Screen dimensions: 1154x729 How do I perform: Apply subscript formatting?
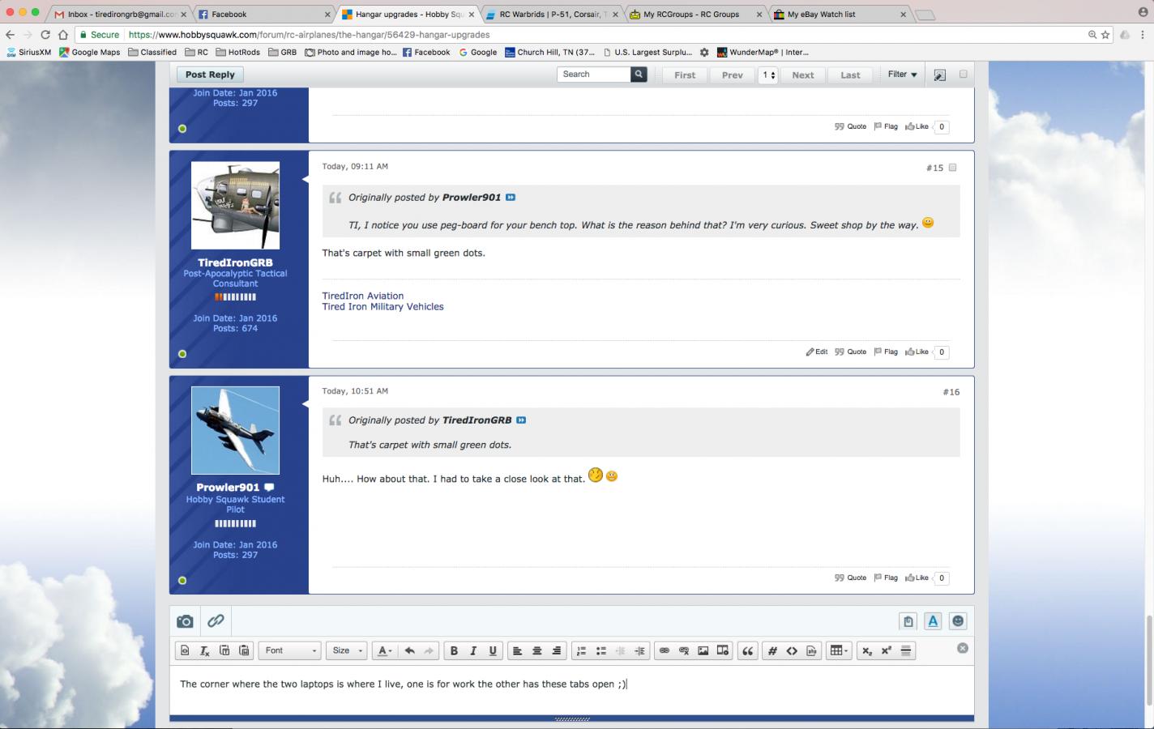pyautogui.click(x=867, y=650)
